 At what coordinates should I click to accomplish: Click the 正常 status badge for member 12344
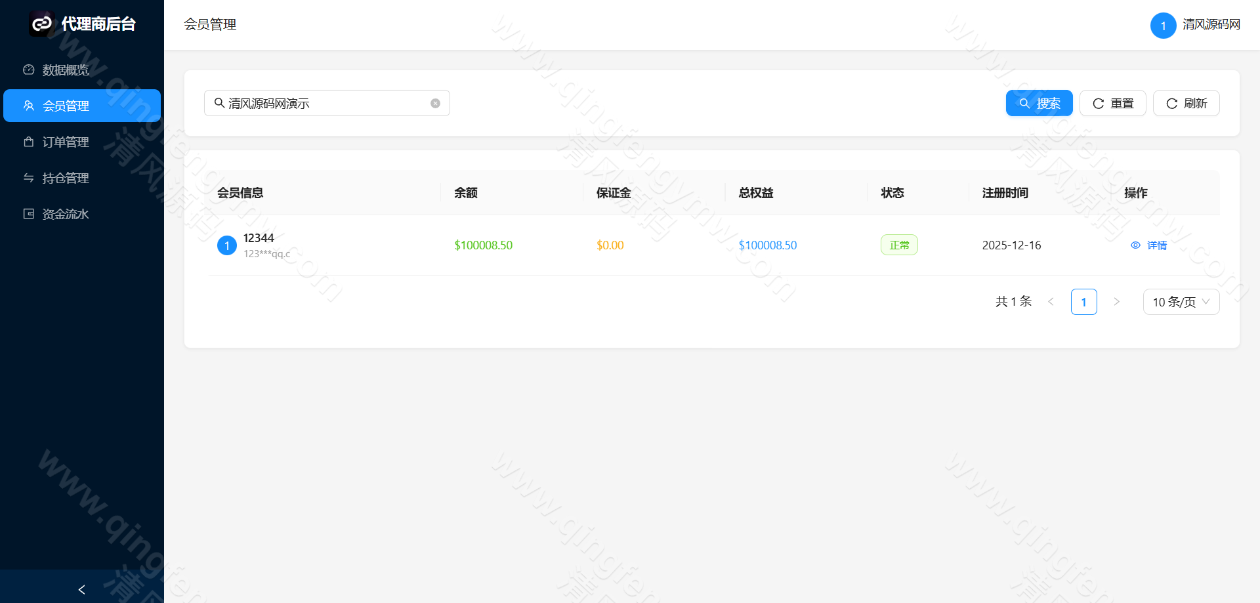(x=899, y=245)
